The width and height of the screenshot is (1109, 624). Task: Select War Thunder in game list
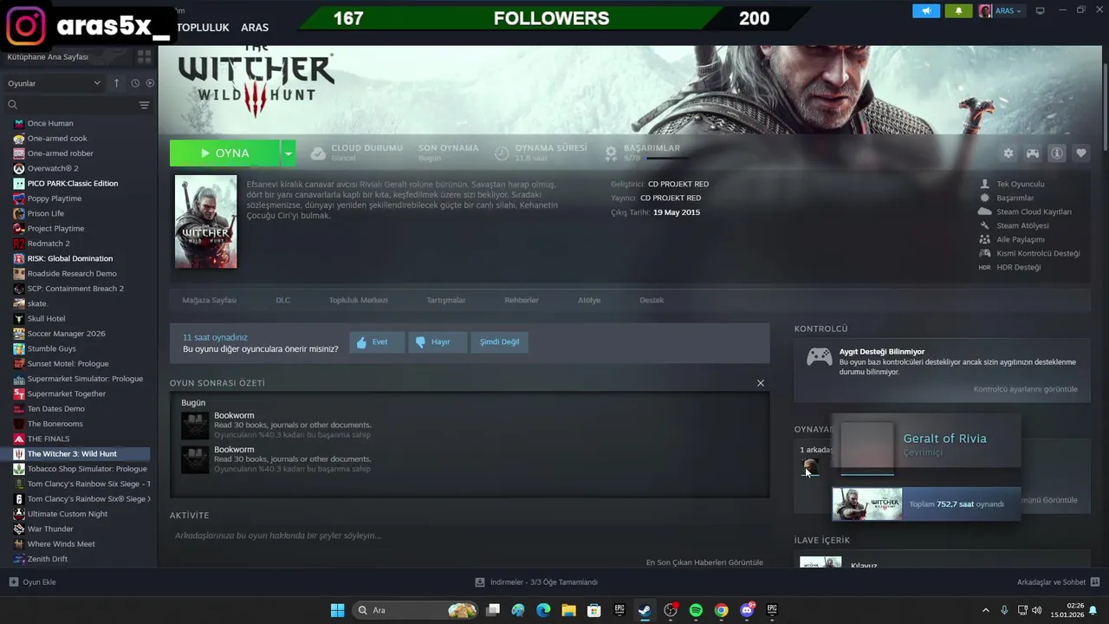50,529
